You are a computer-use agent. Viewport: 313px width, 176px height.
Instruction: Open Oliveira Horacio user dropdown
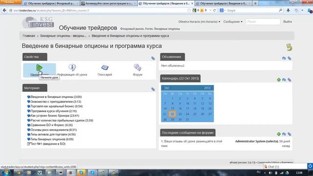click(199, 22)
